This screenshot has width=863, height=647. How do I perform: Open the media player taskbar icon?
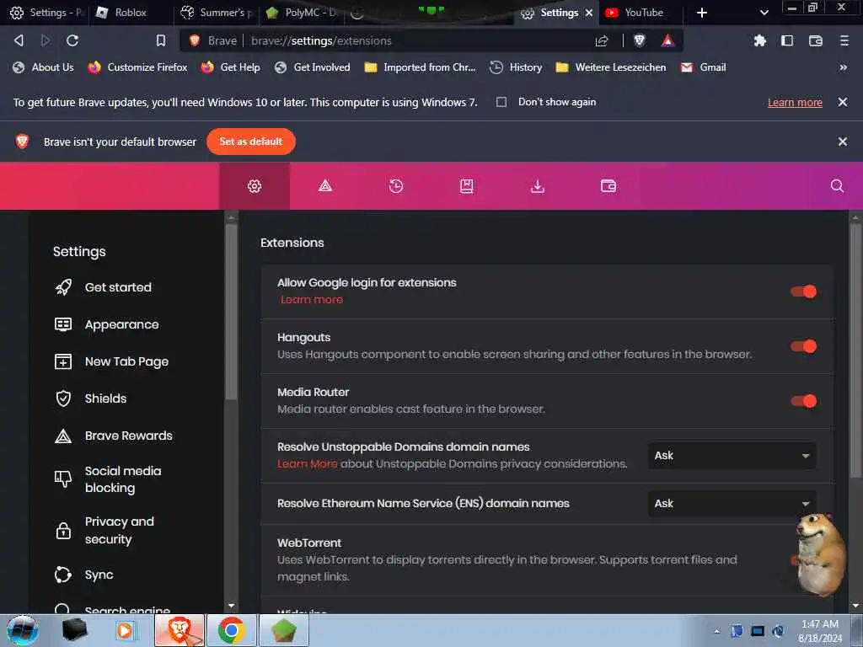125,630
